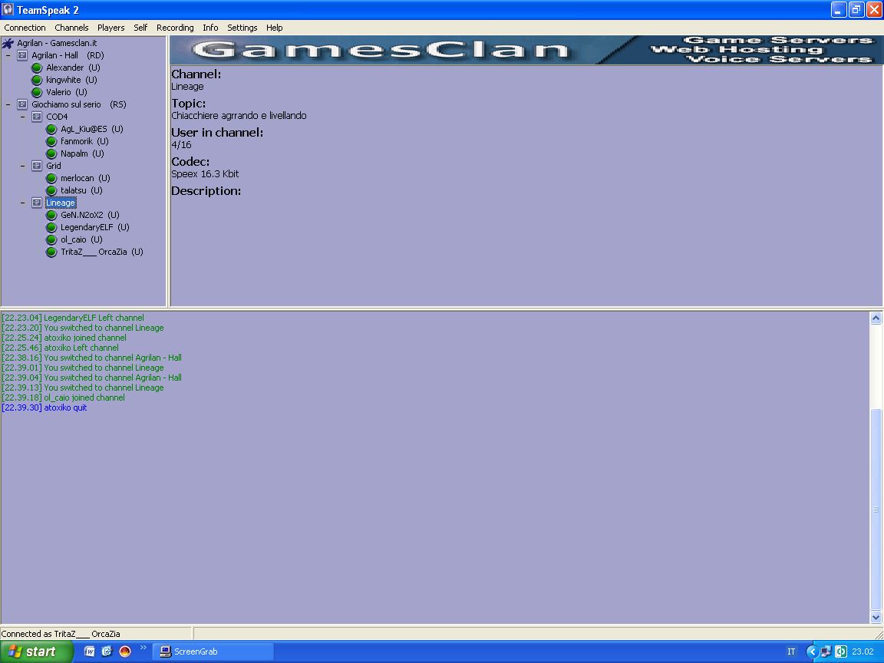Show hidden tray icons with the arrow

pyautogui.click(x=812, y=651)
